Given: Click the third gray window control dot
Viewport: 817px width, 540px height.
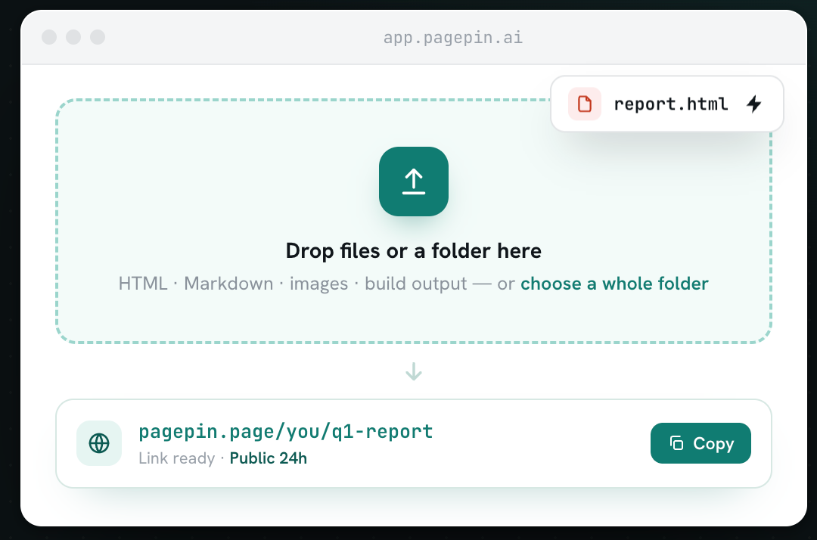Looking at the screenshot, I should (x=98, y=37).
